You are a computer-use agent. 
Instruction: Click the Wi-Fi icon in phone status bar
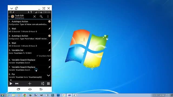click(31, 12)
